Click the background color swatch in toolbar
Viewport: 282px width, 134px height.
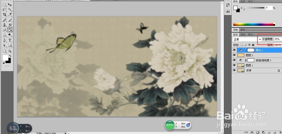pos(9,62)
